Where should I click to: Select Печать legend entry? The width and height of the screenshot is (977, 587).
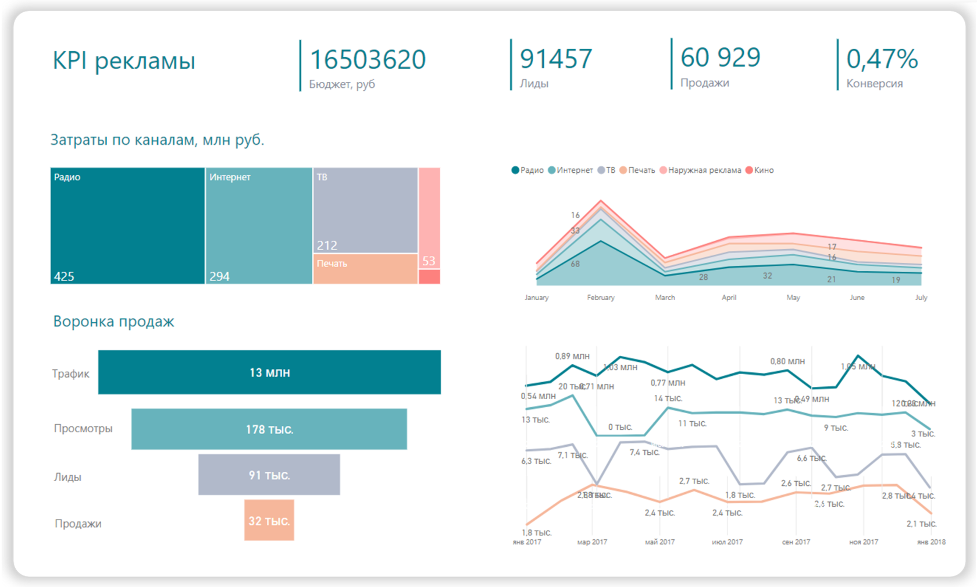point(637,170)
